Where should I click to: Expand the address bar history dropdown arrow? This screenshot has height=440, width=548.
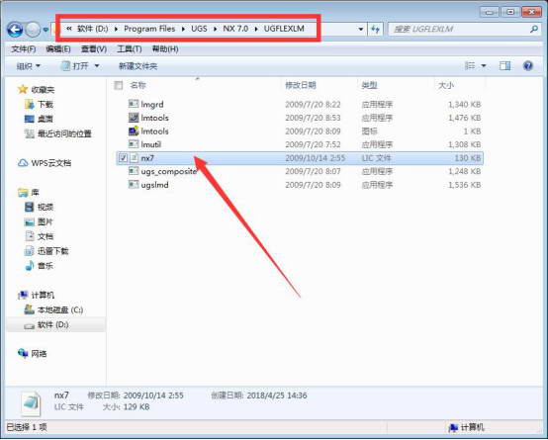pyautogui.click(x=361, y=29)
